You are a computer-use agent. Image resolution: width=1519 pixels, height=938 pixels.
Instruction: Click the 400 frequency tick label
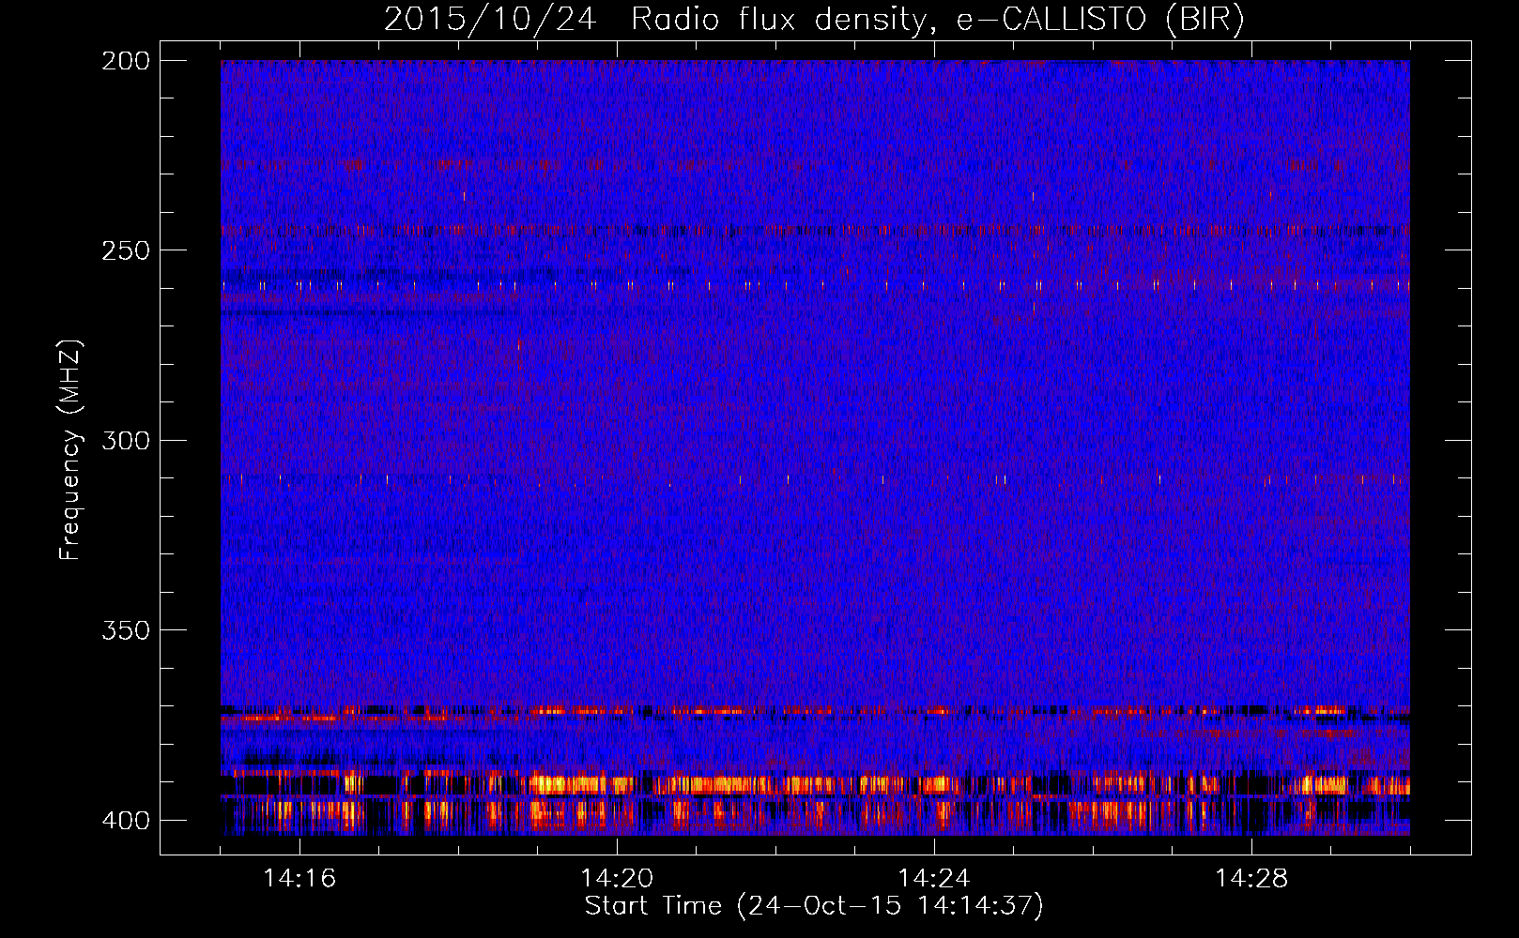click(126, 821)
